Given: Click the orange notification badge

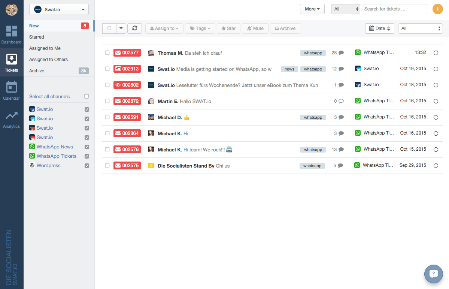Looking at the screenshot, I should 437,9.
